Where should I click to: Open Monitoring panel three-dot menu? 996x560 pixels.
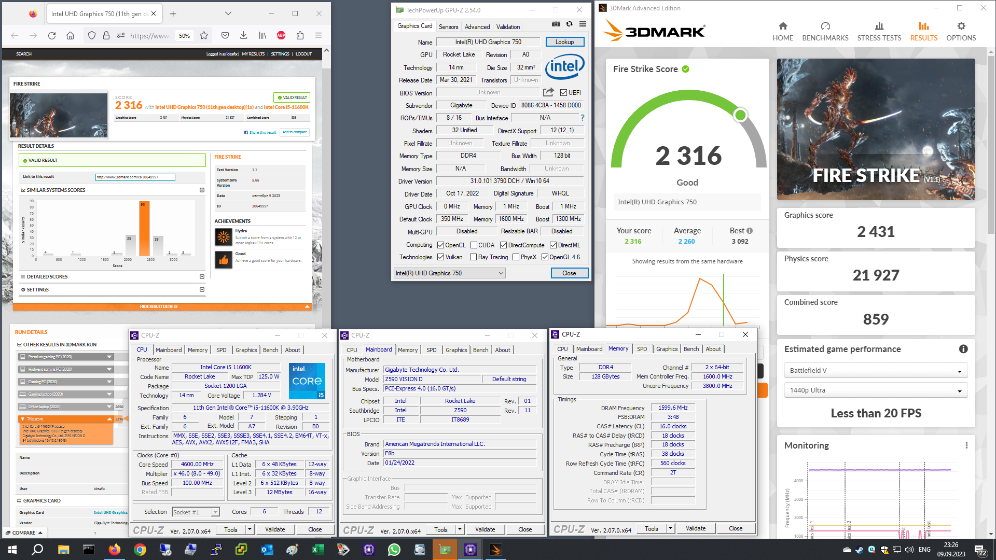pos(966,445)
